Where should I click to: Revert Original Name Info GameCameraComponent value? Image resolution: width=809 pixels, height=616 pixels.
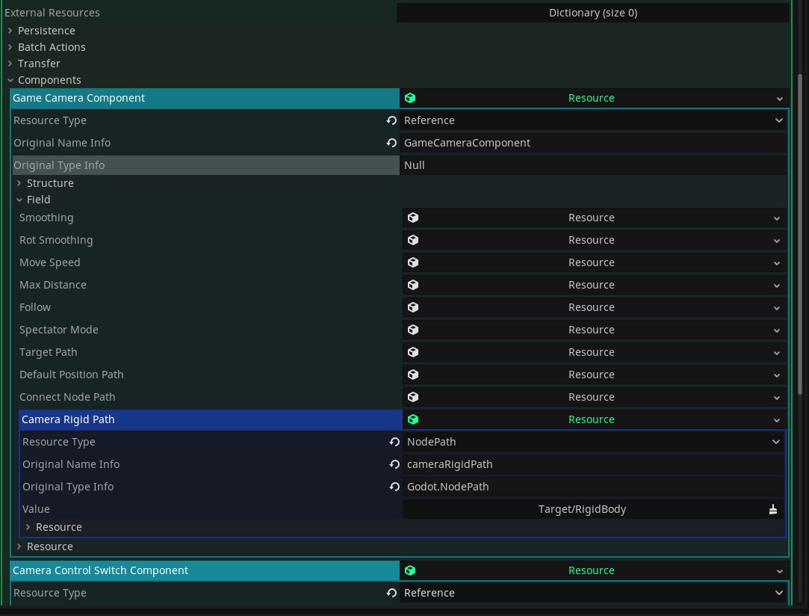coord(391,143)
